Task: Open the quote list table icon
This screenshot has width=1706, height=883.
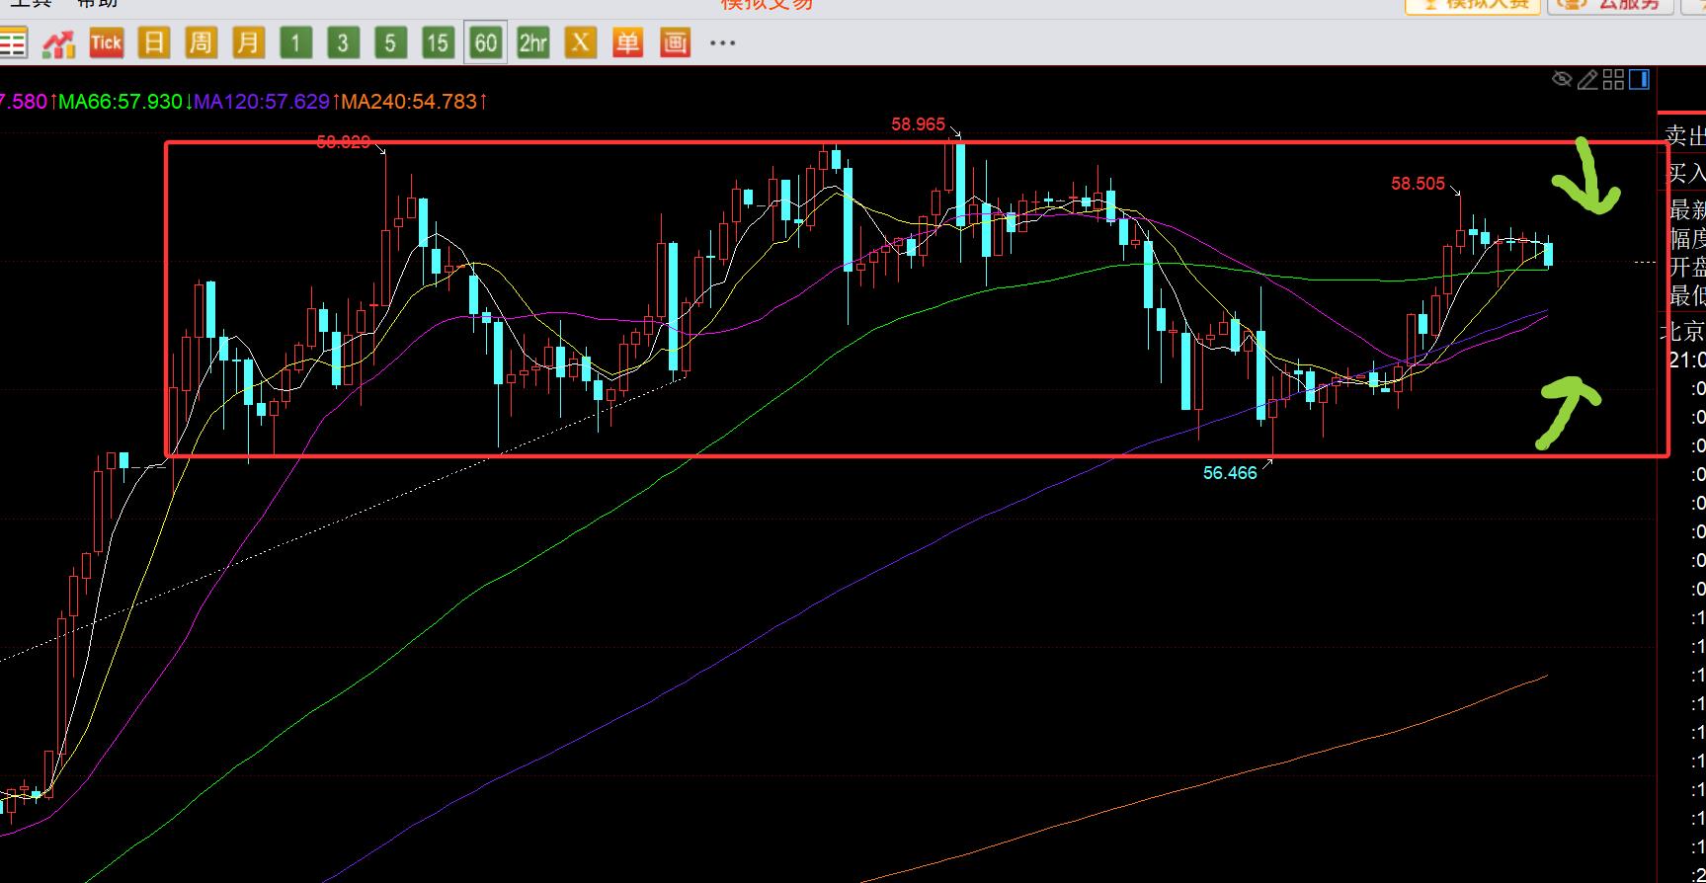Action: point(13,43)
